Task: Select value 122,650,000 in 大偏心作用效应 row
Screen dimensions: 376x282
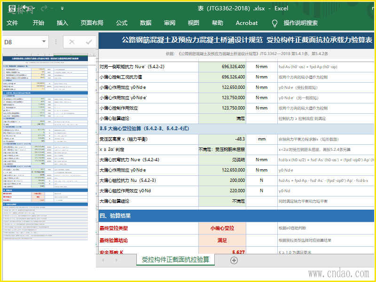Action: click(x=222, y=170)
